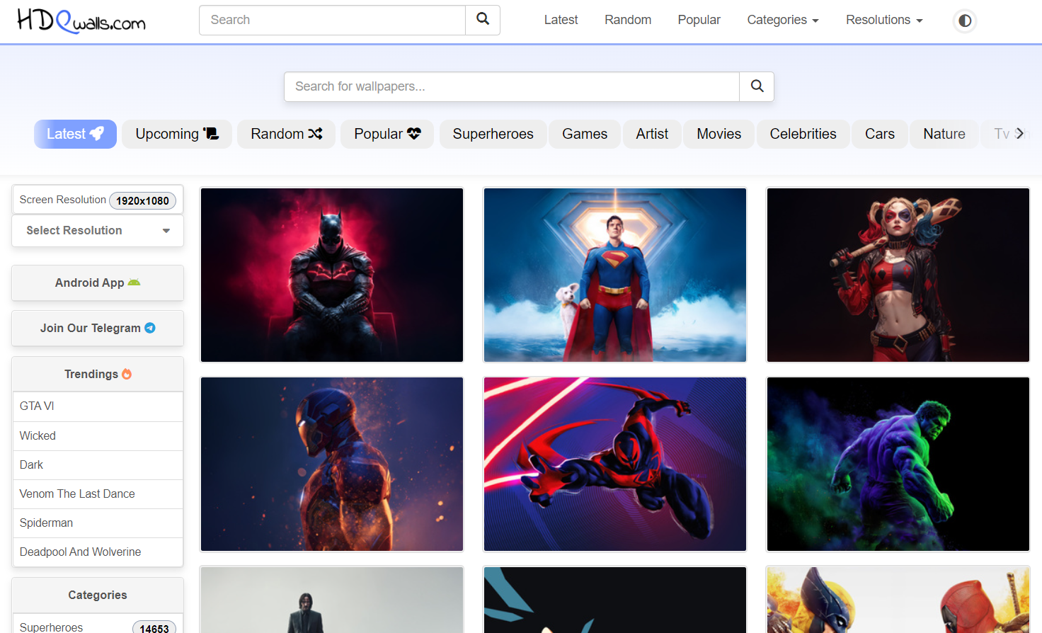The height and width of the screenshot is (633, 1042).
Task: Open the Upcoming category chip
Action: coord(176,134)
